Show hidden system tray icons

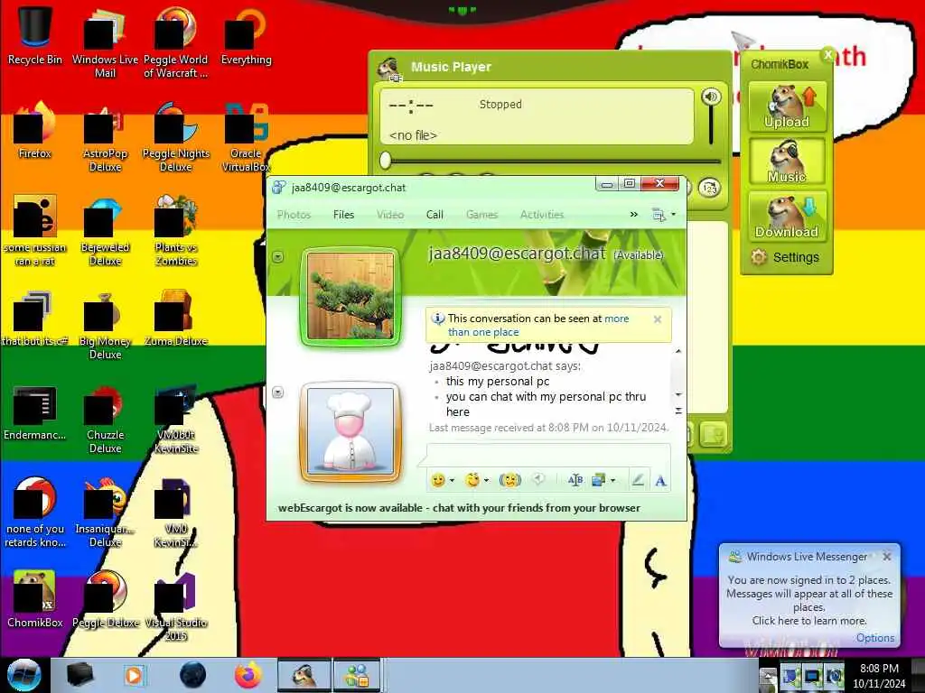[767, 677]
